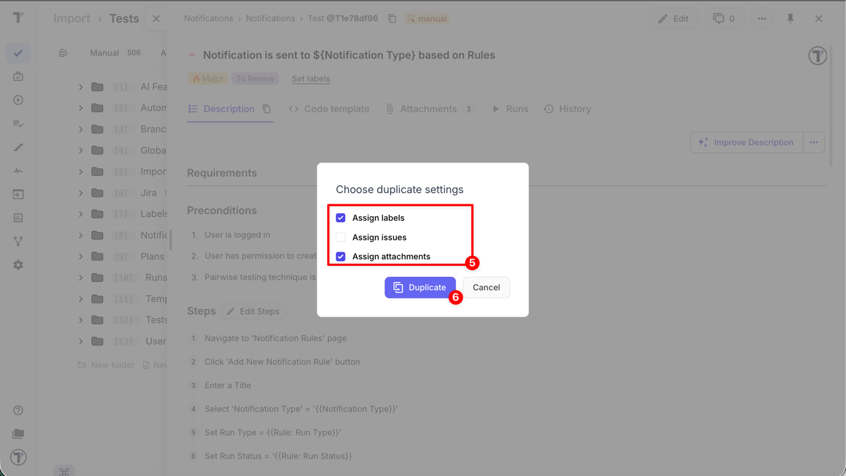Image resolution: width=846 pixels, height=476 pixels.
Task: Uncheck the Assign labels checkbox
Action: (x=340, y=218)
